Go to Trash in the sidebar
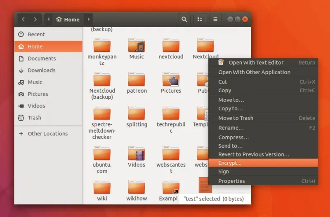Screen dimensions: 330x217 click(34, 118)
